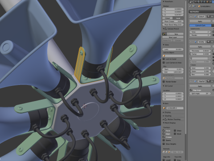The width and height of the screenshot is (214, 161).
Task: Click the Mean Bevel Weight slider
Action: [173, 25]
